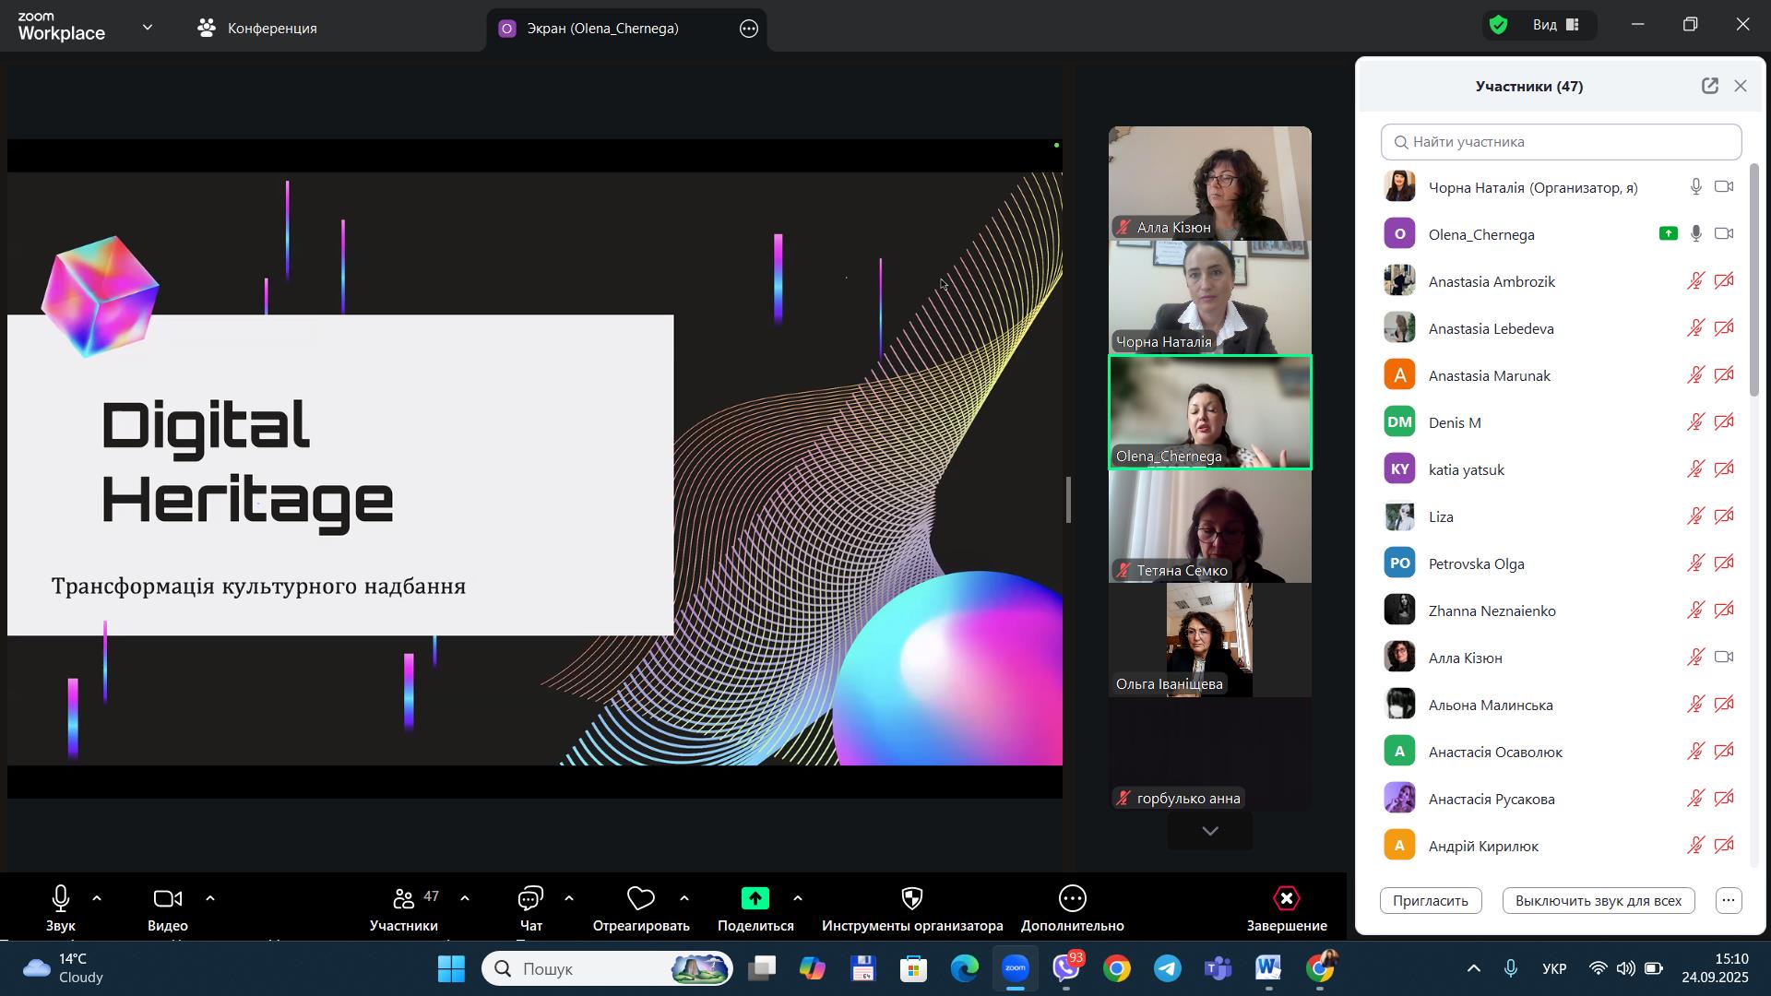Open the Chat panel icon

click(x=530, y=898)
